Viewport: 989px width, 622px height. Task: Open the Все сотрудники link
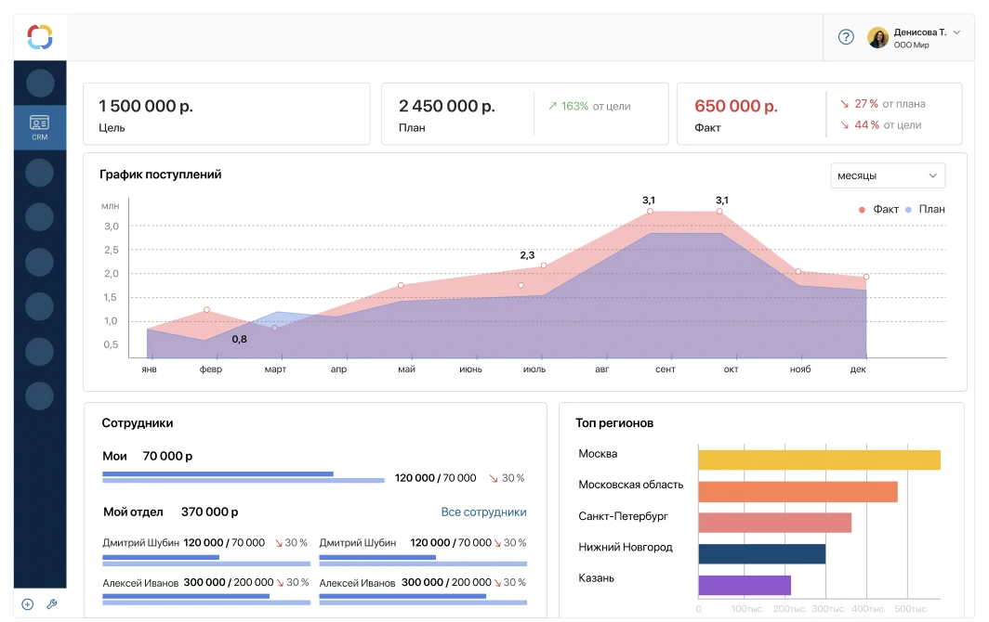(482, 512)
